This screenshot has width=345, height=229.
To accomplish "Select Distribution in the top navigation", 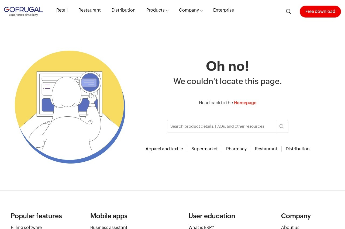I will click(x=123, y=10).
